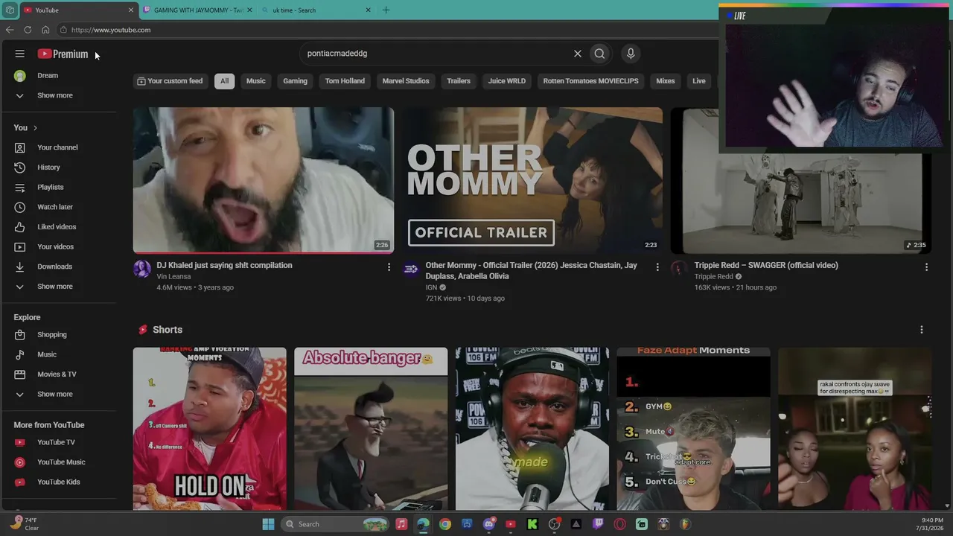953x536 pixels.
Task: Click the Vin Leansa channel avatar
Action: tap(142, 269)
